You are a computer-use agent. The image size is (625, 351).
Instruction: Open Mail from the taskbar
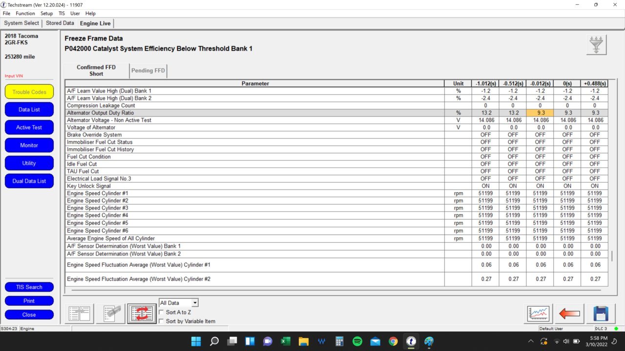click(x=375, y=341)
